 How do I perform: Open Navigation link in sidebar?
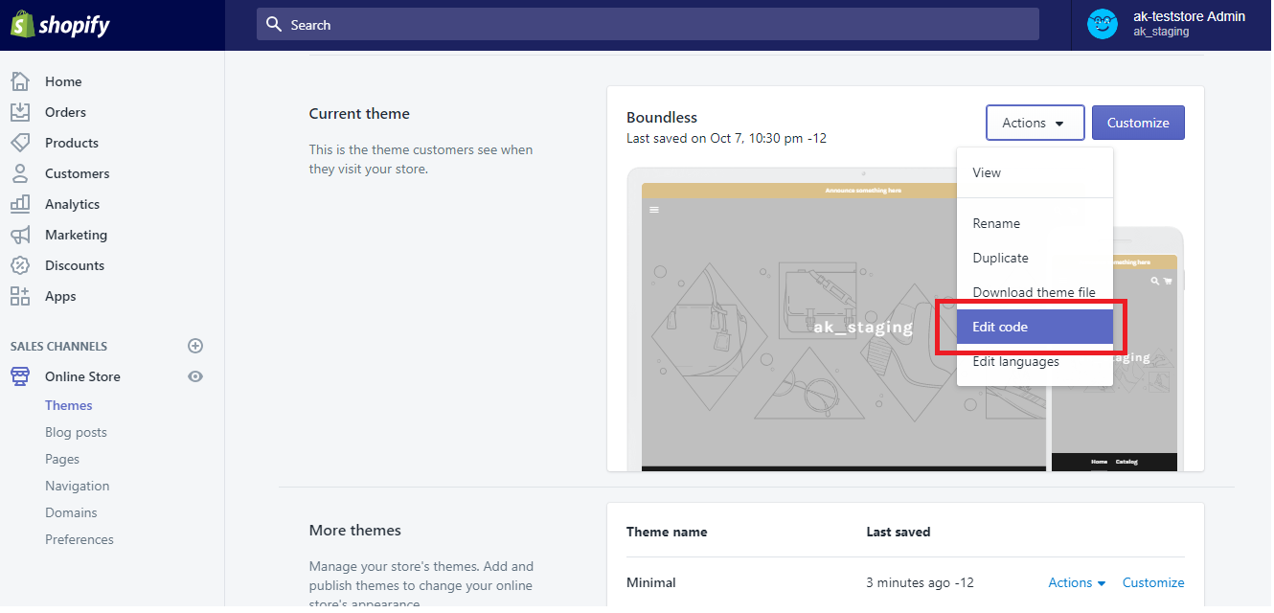tap(78, 486)
